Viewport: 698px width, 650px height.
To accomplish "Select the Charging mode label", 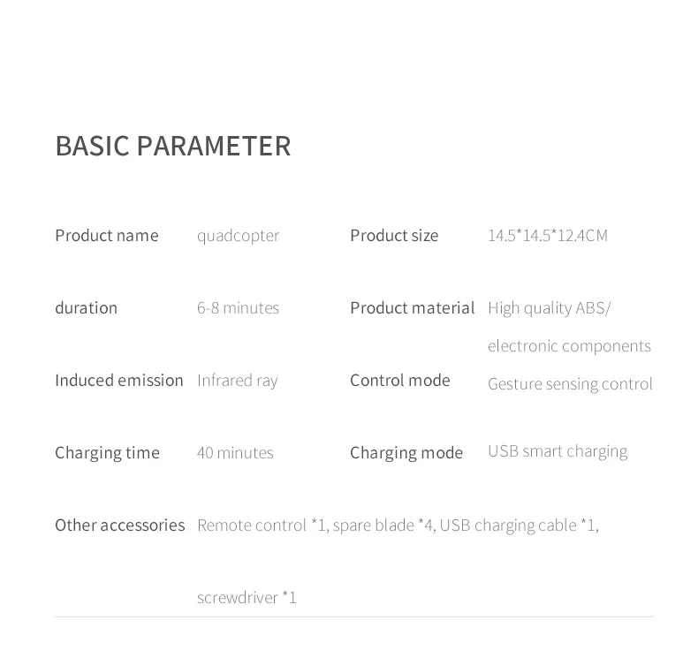I will click(x=406, y=453).
